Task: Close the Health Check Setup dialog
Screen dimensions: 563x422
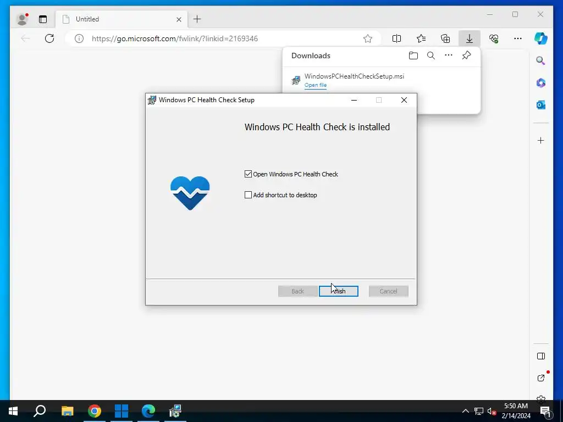Action: click(404, 100)
